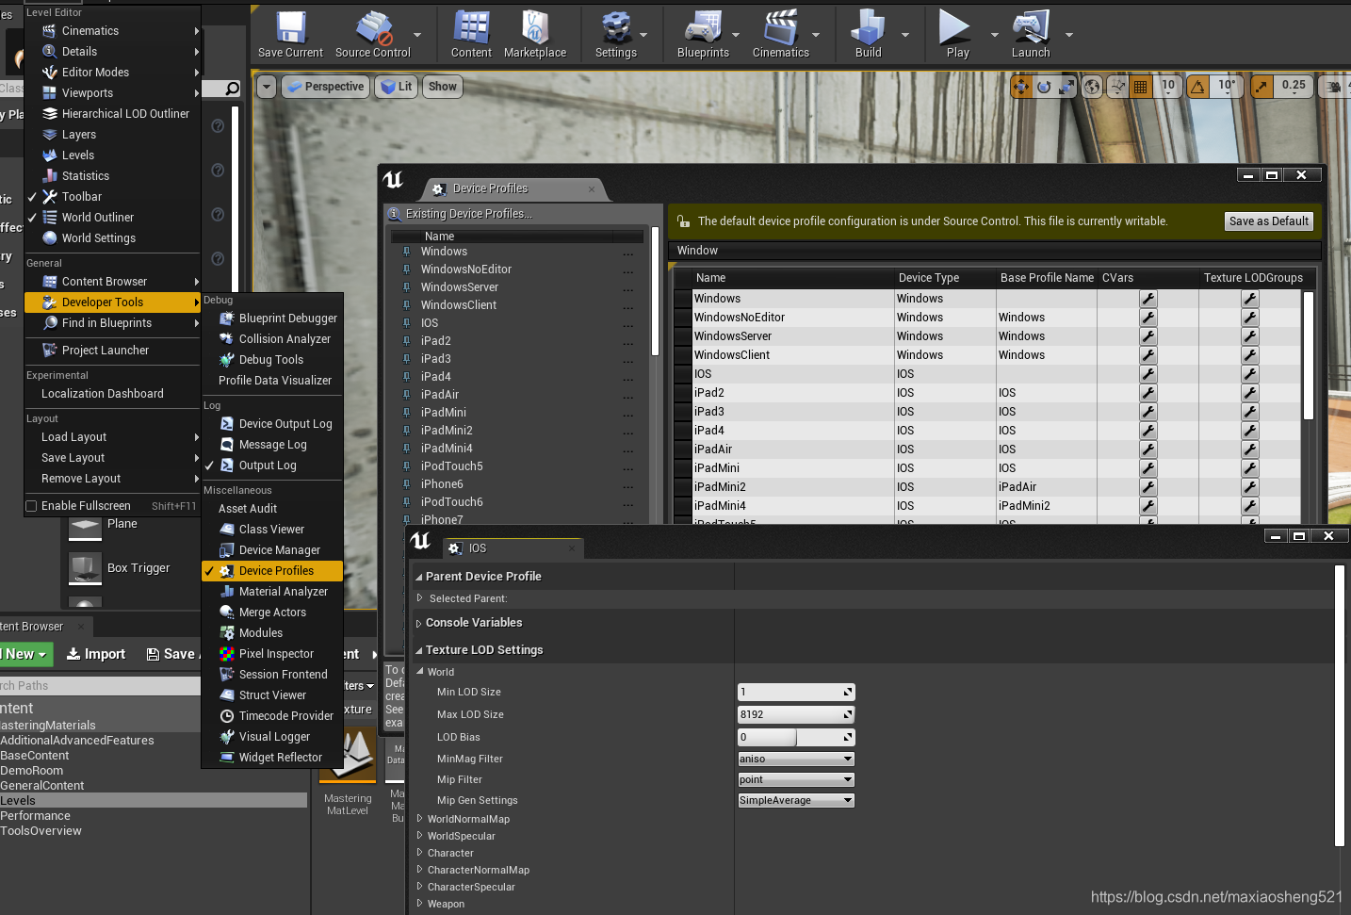This screenshot has width=1351, height=915.
Task: Open the Settings toolbar icon
Action: click(x=616, y=35)
